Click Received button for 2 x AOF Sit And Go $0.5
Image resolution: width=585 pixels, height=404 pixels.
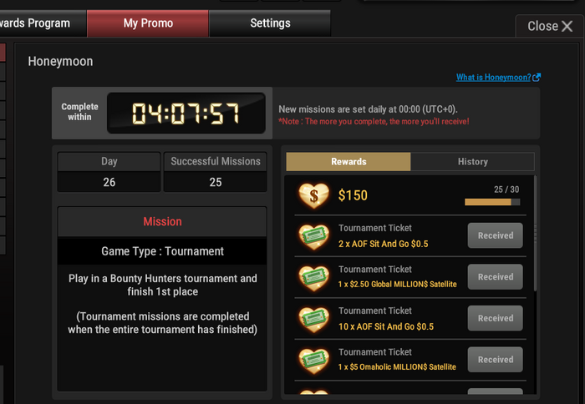point(496,235)
